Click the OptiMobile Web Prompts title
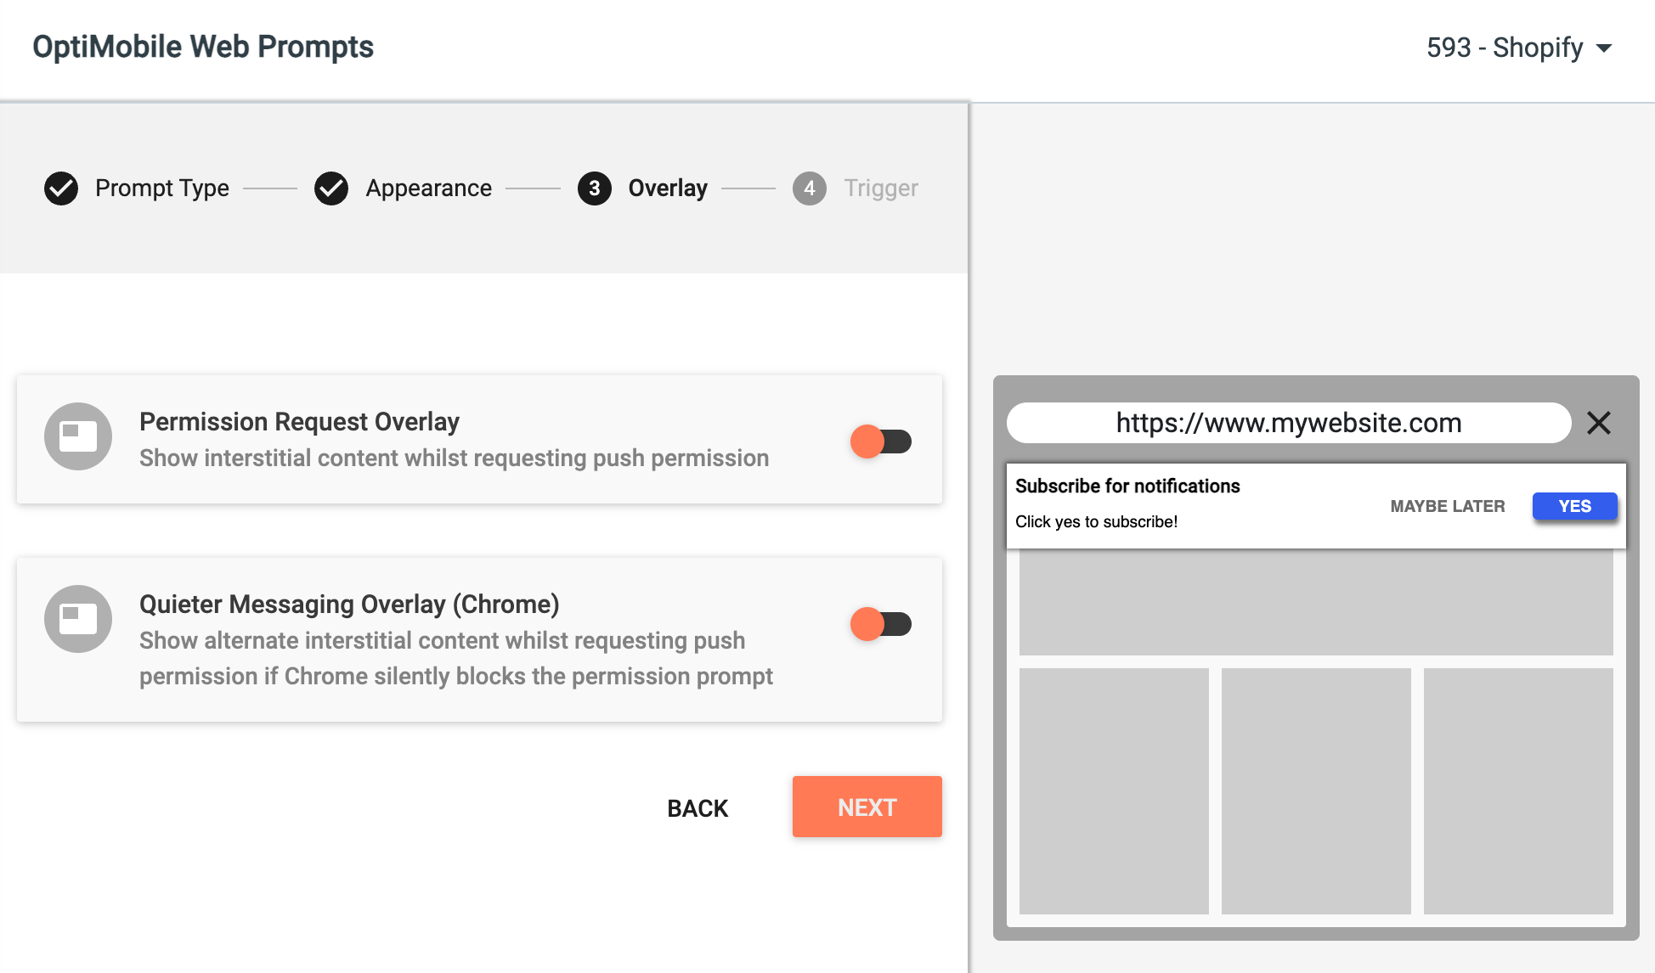 click(203, 47)
